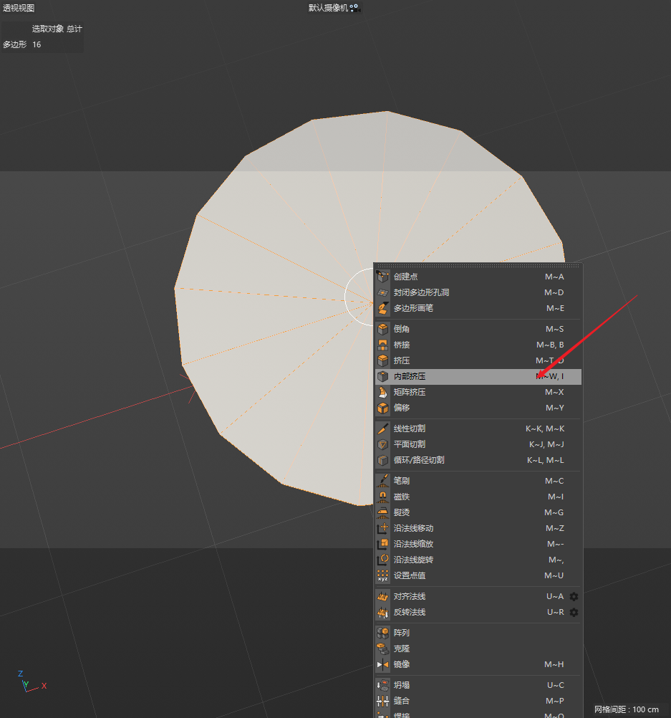Viewport: 671px width, 718px height.
Task: Click the 倒角 (Bevel) tool icon
Action: 383,329
